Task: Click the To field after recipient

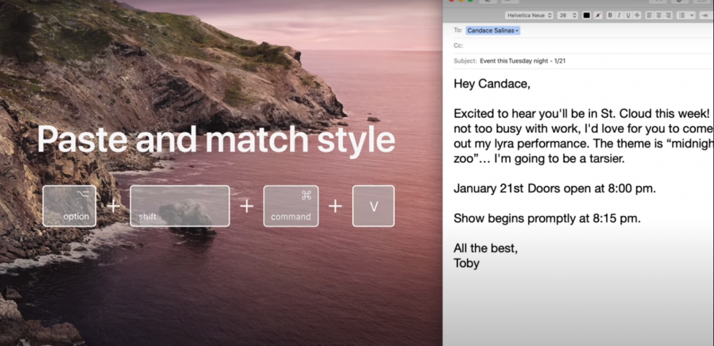Action: pos(616,31)
